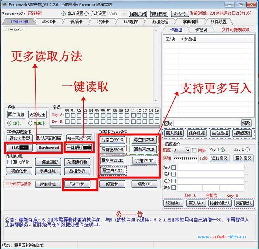The height and width of the screenshot is (249, 259).
Task: Click the 写有密CUID button
Action: (x=144, y=149)
